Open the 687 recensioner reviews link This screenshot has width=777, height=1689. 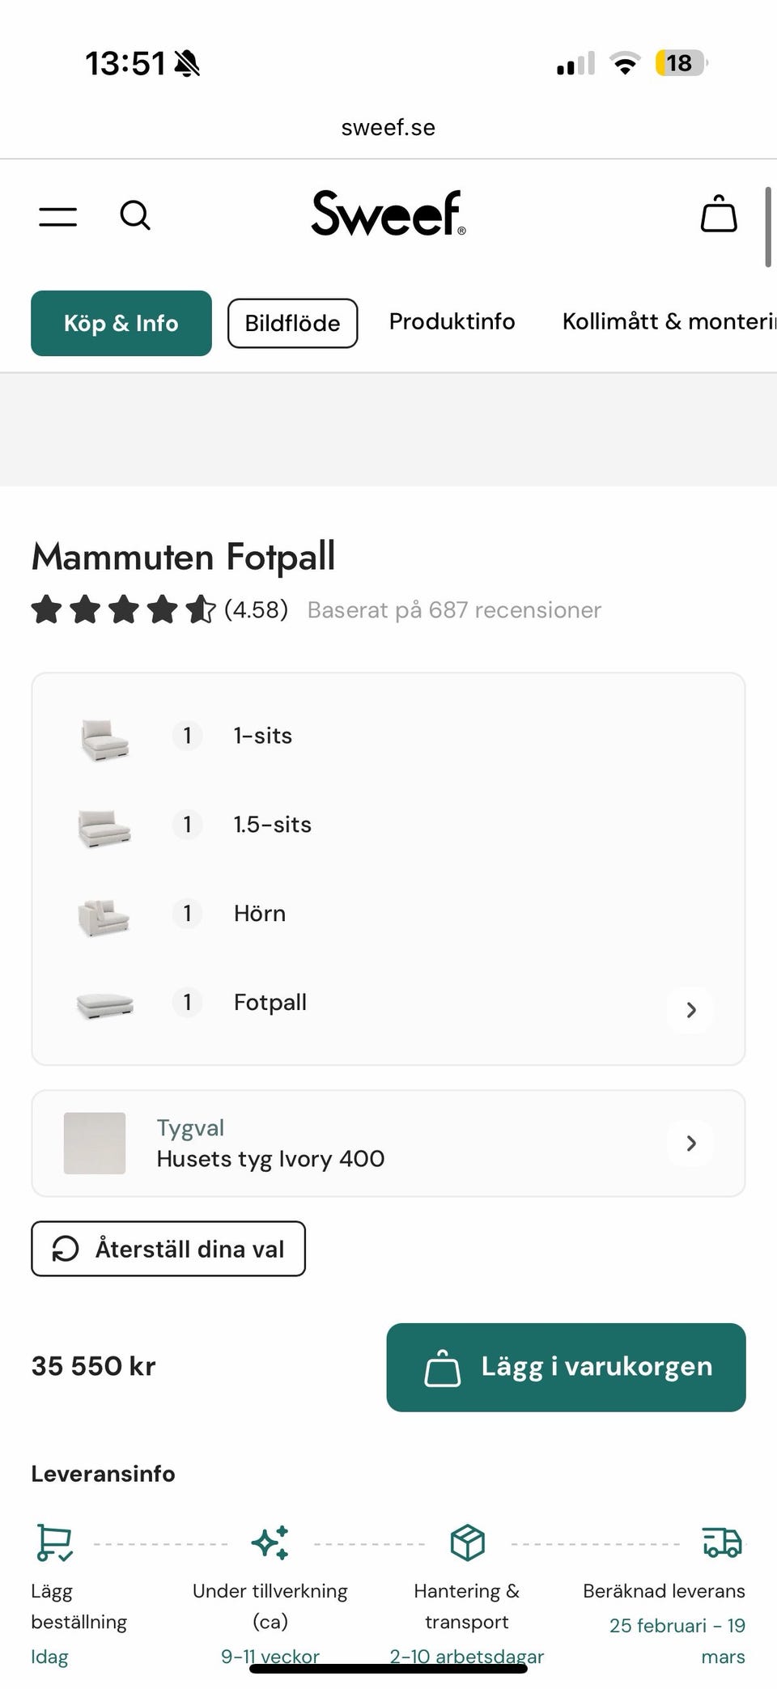(454, 609)
